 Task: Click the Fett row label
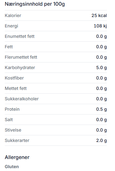pos(9,47)
